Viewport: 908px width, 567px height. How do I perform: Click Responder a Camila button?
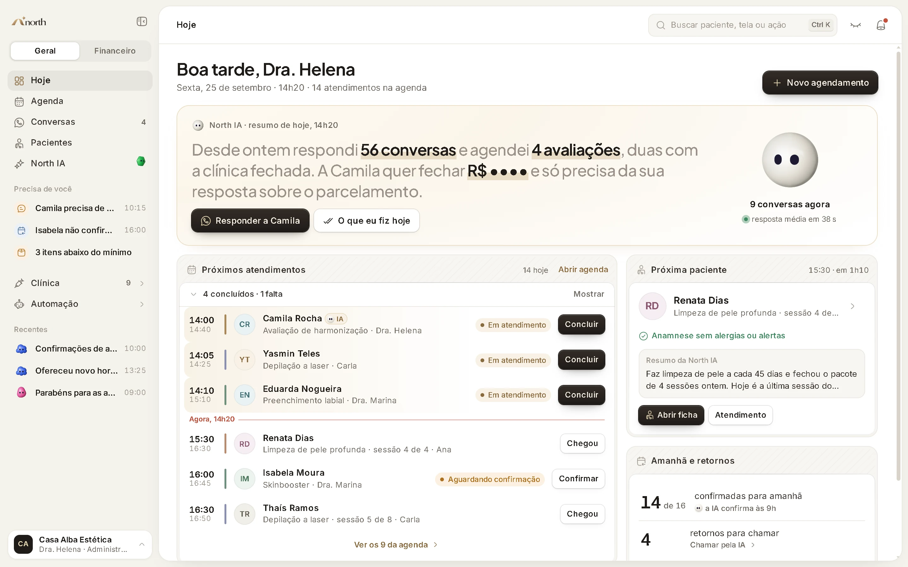coord(250,220)
